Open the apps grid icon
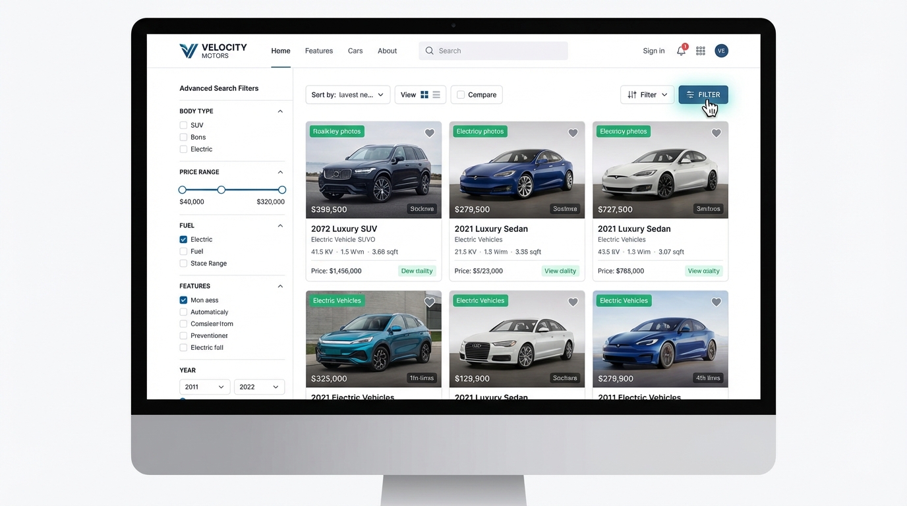Viewport: 907px width, 506px height. tap(701, 50)
